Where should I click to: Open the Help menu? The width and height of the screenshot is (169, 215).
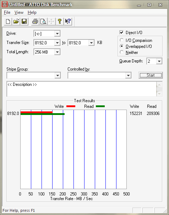pyautogui.click(x=32, y=12)
